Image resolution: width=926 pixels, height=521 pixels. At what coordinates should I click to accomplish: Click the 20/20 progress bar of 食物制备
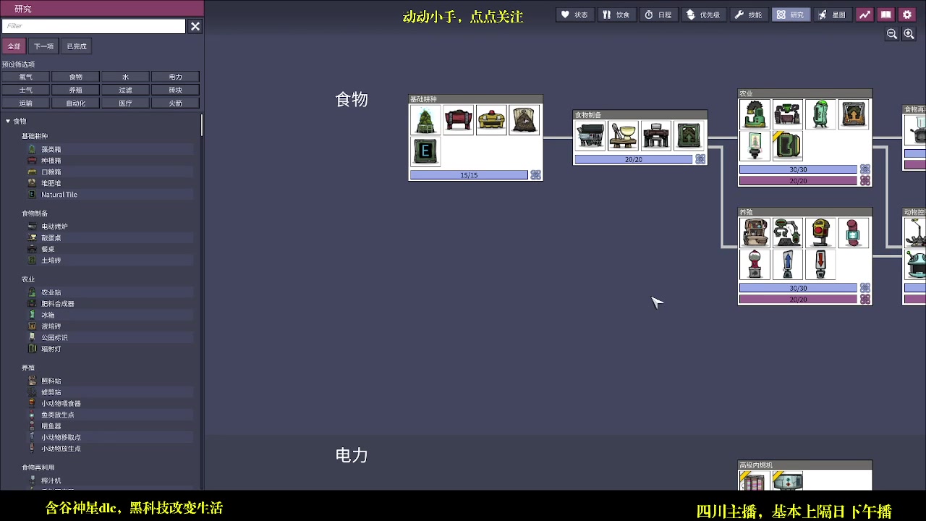click(x=634, y=159)
